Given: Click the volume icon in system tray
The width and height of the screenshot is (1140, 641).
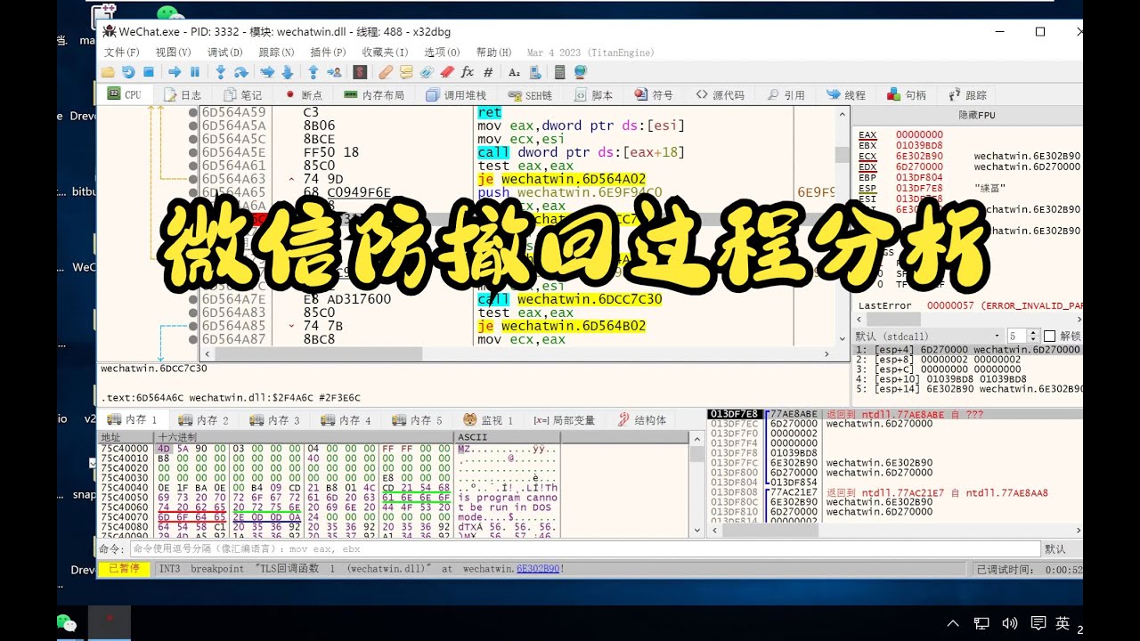Looking at the screenshot, I should [x=1009, y=623].
